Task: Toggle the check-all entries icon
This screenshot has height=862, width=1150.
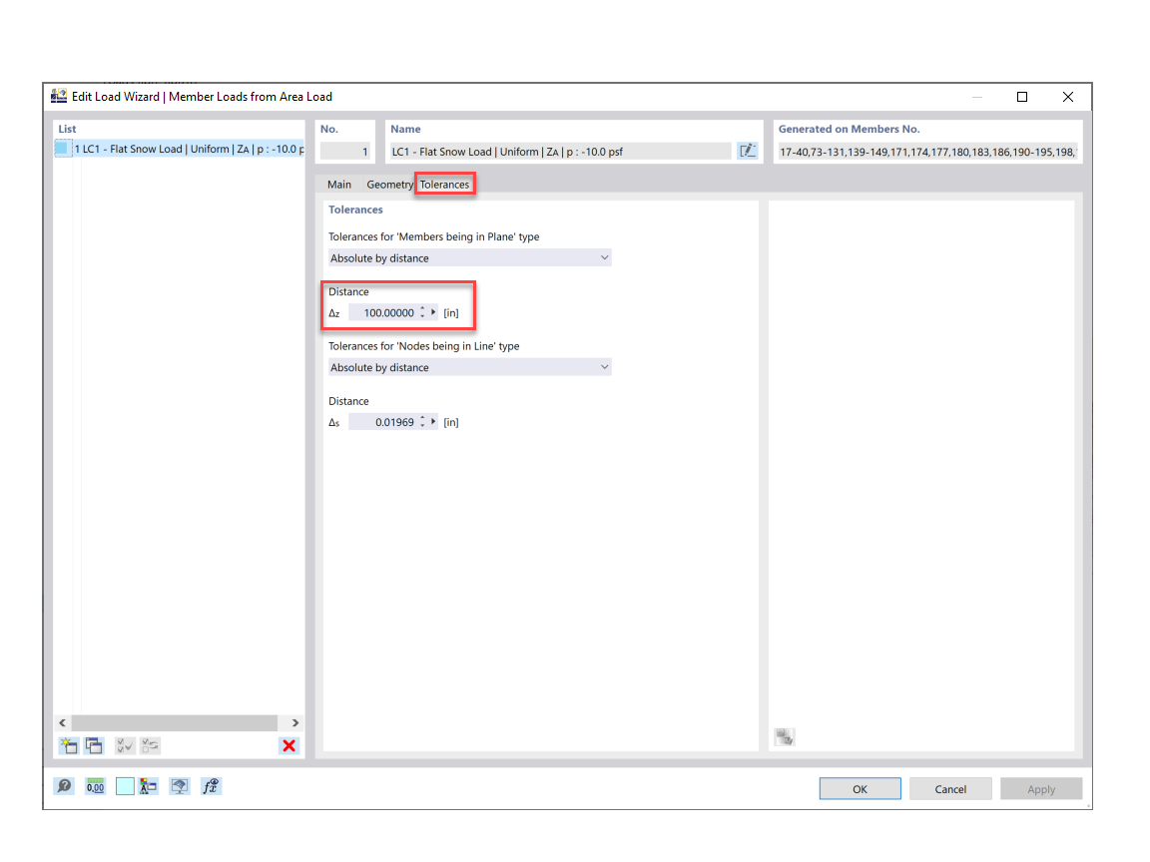Action: point(124,745)
